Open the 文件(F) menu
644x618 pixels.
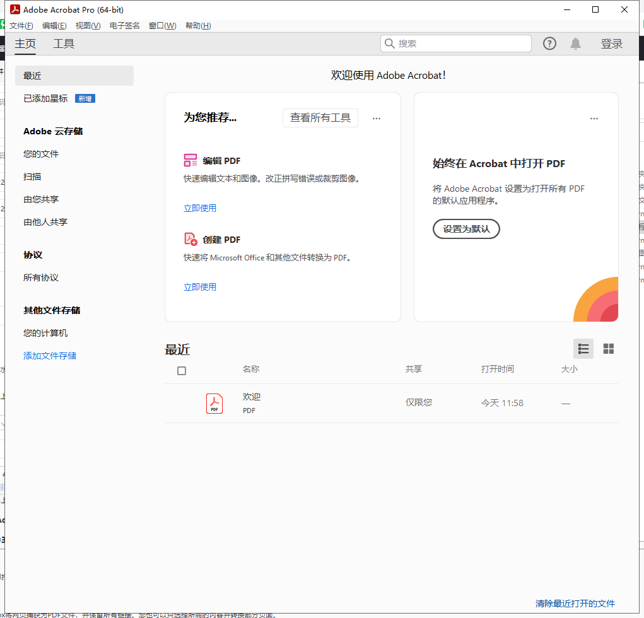click(x=21, y=26)
